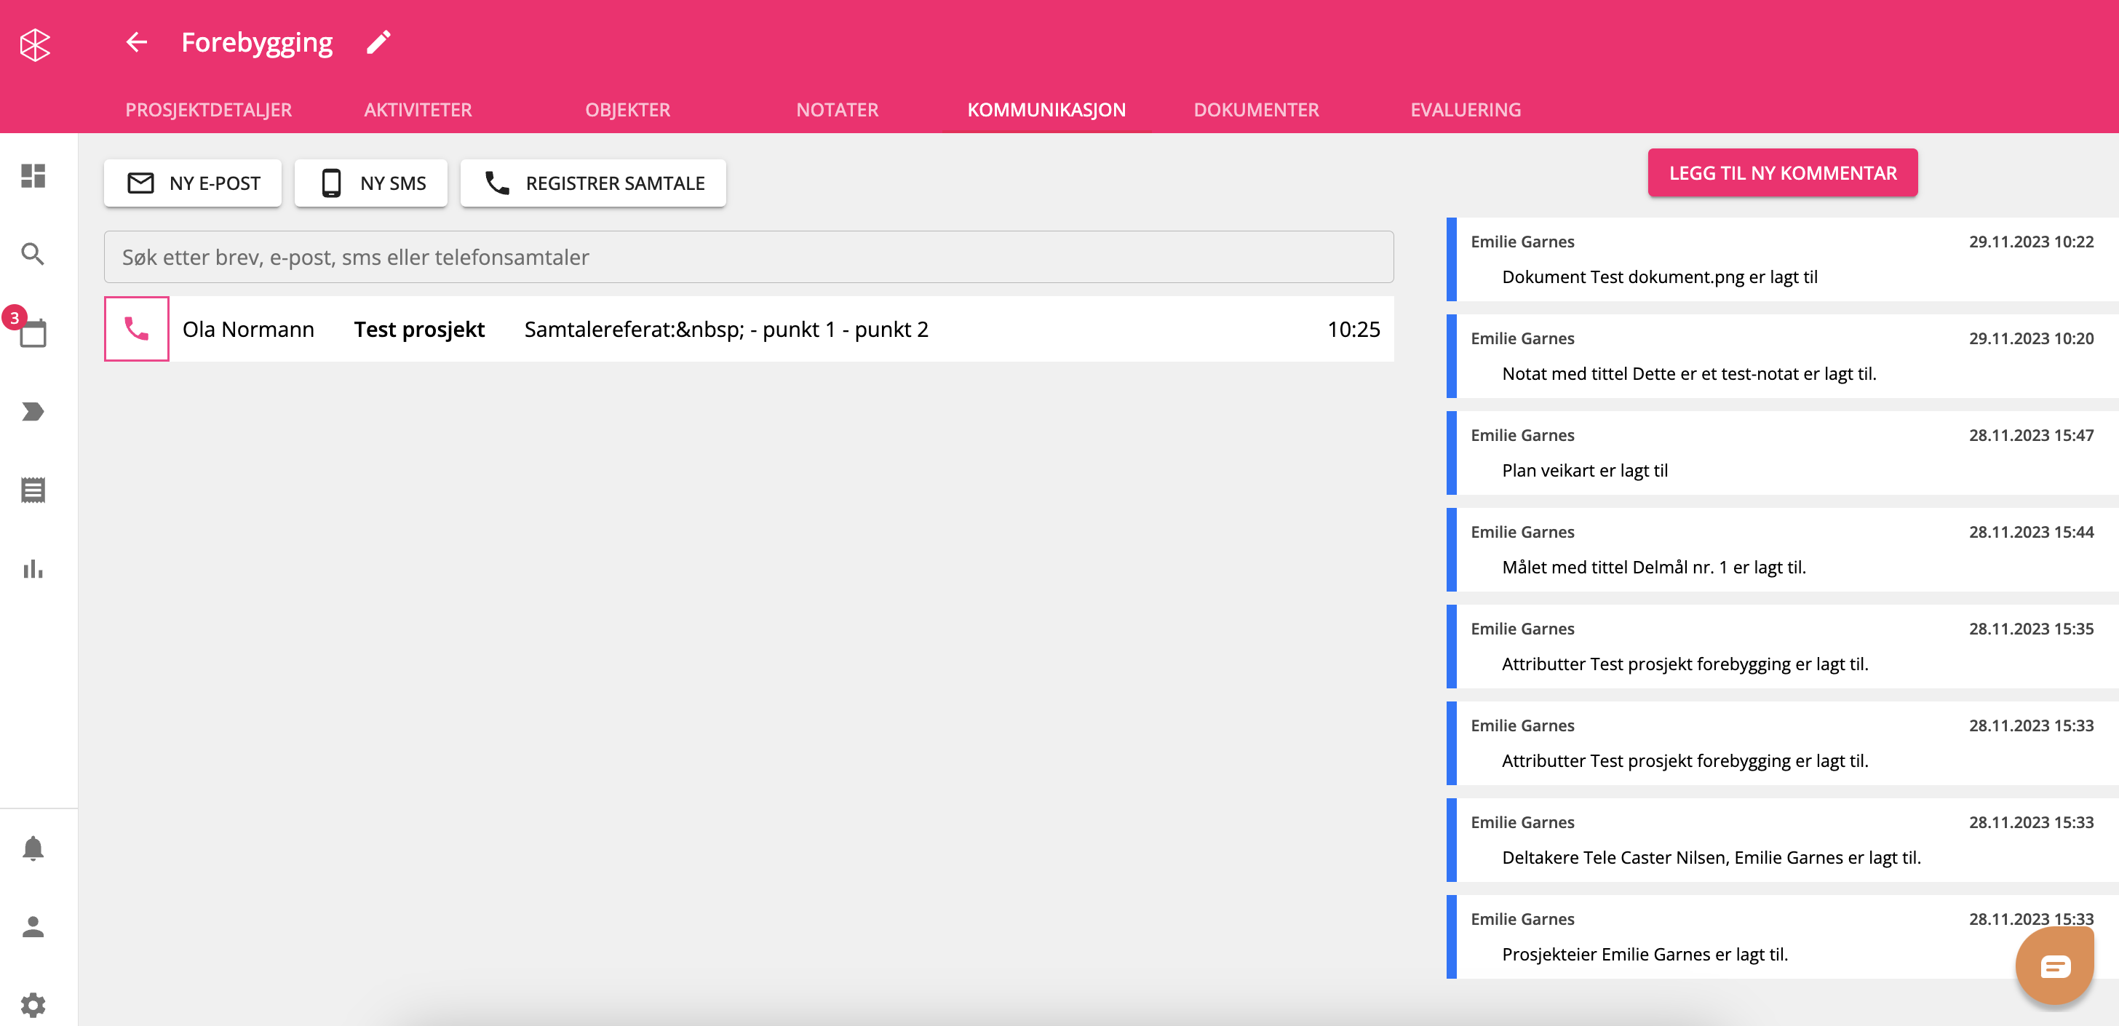
Task: Edit the Forebygging title with pencil icon
Action: point(378,42)
